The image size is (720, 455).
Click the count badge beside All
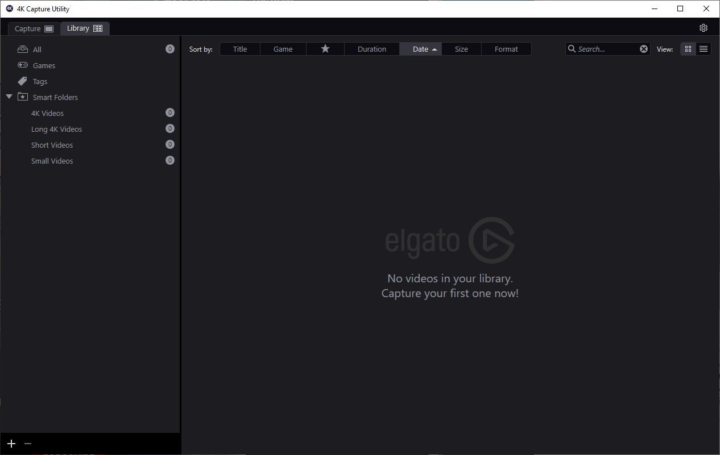(x=169, y=49)
